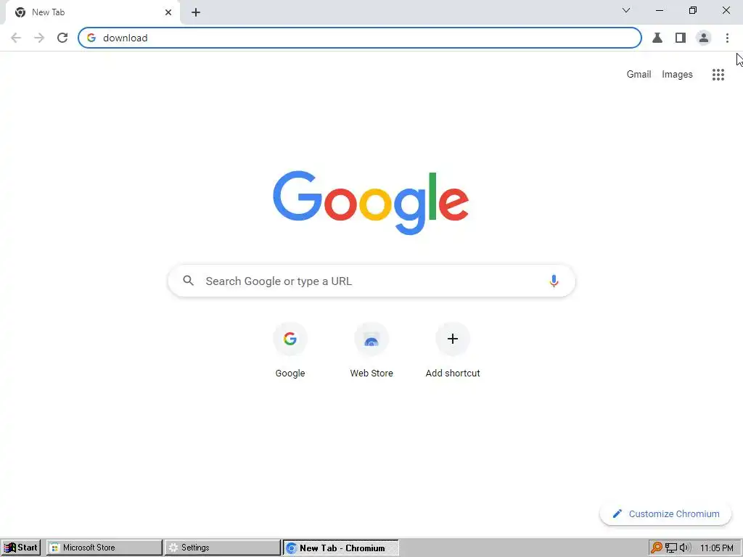Click Customize Chromium button
Screen dimensions: 743x557
(x=665, y=514)
